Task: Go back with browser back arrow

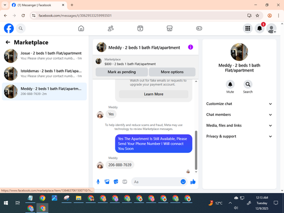Action: 6,15
